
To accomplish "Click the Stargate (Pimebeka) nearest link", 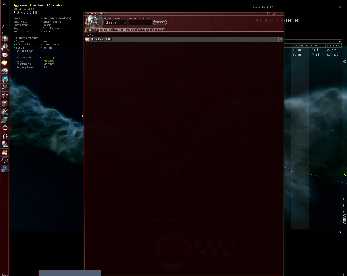I will tap(57, 19).
